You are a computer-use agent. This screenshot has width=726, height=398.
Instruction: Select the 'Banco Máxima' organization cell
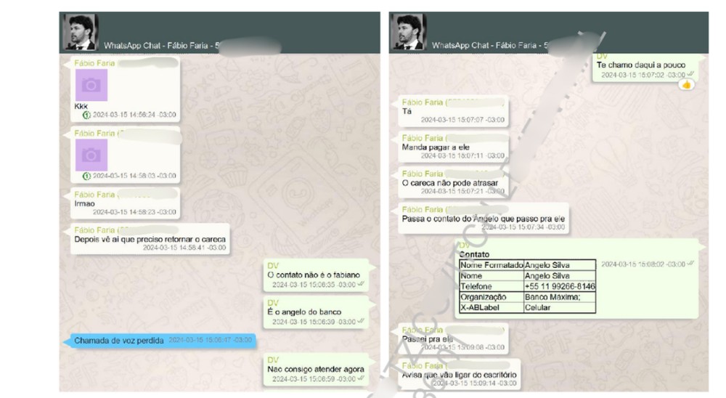coord(560,297)
